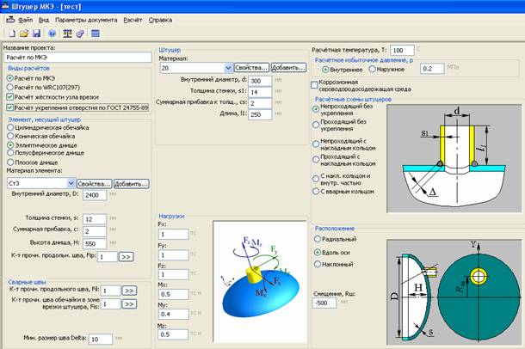The image size is (525, 349).
Task: Select Наклонный placement option
Action: [318, 264]
